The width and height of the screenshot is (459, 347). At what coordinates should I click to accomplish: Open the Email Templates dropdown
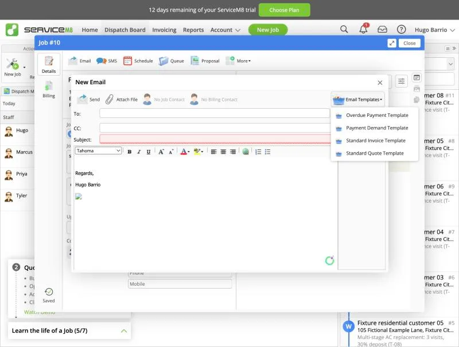click(x=357, y=99)
